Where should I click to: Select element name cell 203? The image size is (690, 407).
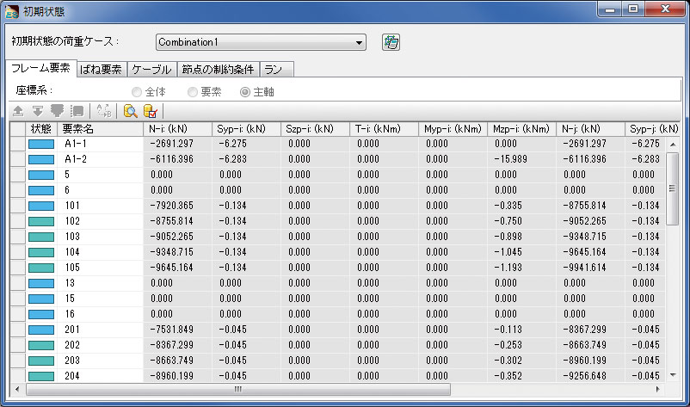101,361
